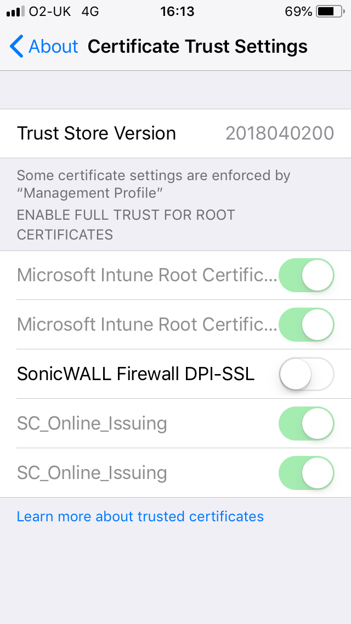351x624 pixels.
Task: Tap the cellular signal strength bars
Action: coord(15,11)
